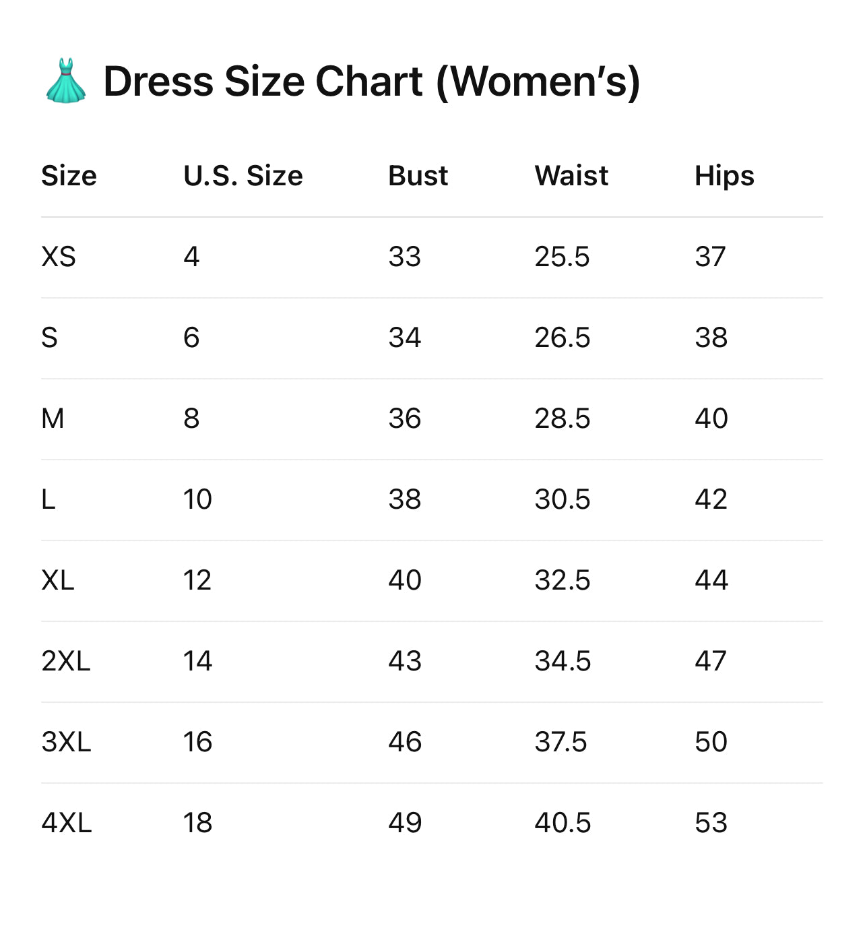Click the Dress Size Chart title
Viewport: 865px width, 936px height.
(x=371, y=82)
